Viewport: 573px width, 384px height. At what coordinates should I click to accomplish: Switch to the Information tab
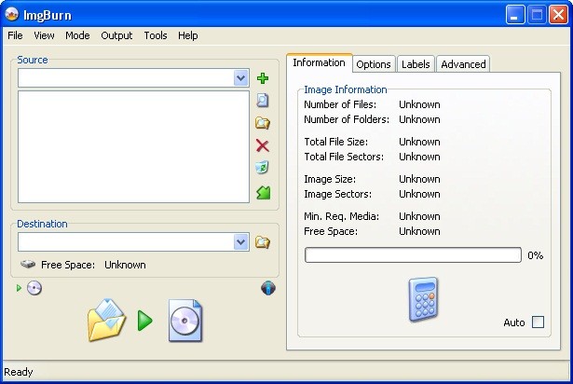pyautogui.click(x=319, y=62)
